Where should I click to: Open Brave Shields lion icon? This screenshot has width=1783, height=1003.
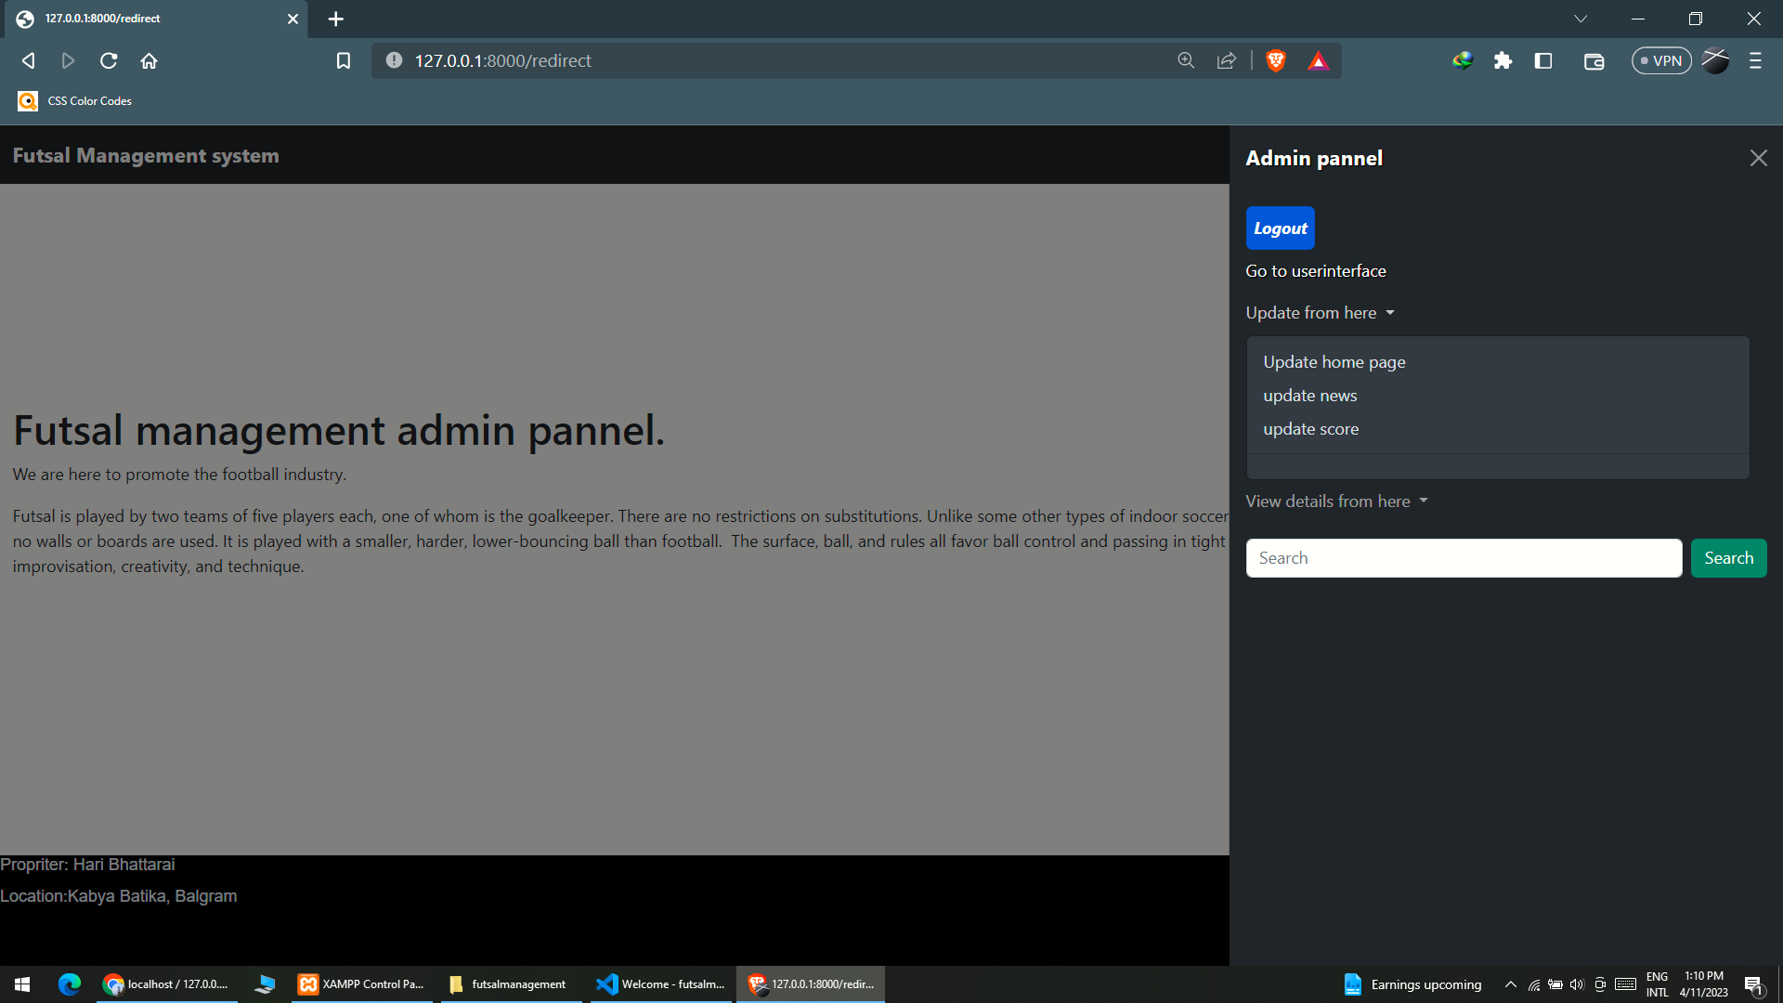[1276, 60]
